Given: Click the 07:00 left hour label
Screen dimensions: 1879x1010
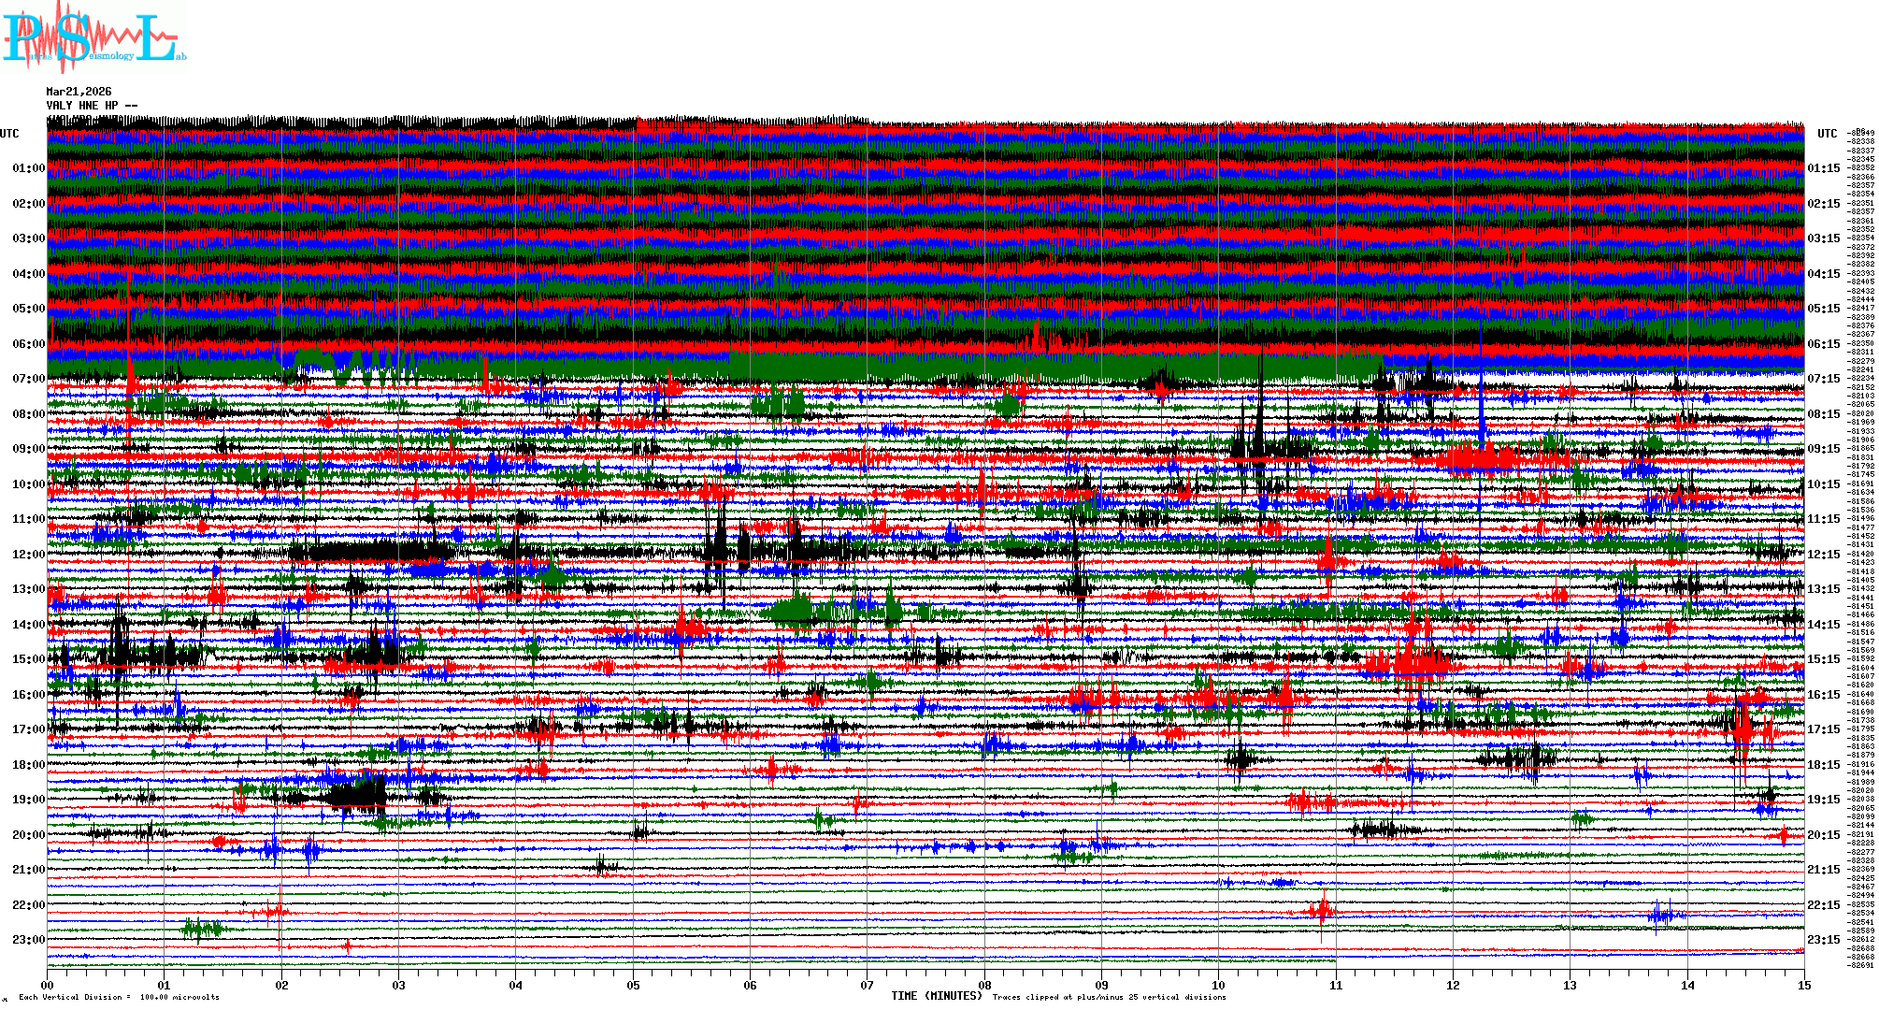Looking at the screenshot, I should [28, 379].
